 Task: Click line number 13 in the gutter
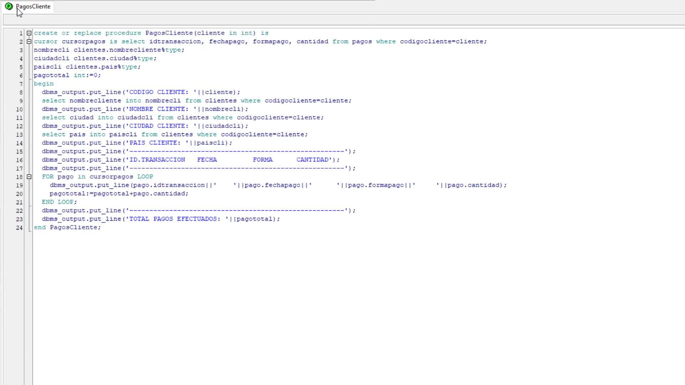[x=19, y=135]
